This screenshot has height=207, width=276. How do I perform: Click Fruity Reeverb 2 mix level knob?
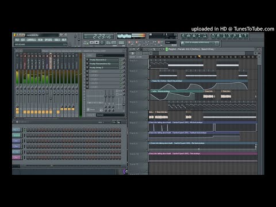[x=124, y=60]
